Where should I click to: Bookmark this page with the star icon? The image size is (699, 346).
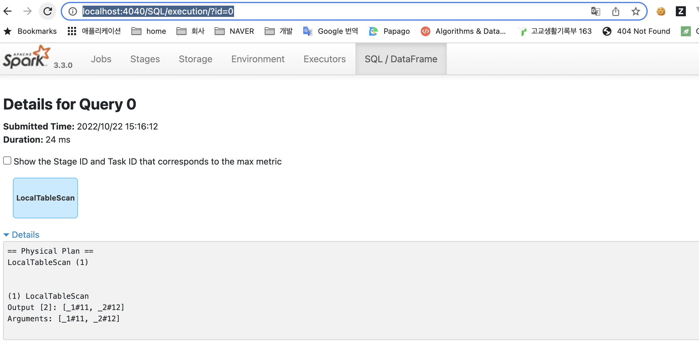[635, 12]
